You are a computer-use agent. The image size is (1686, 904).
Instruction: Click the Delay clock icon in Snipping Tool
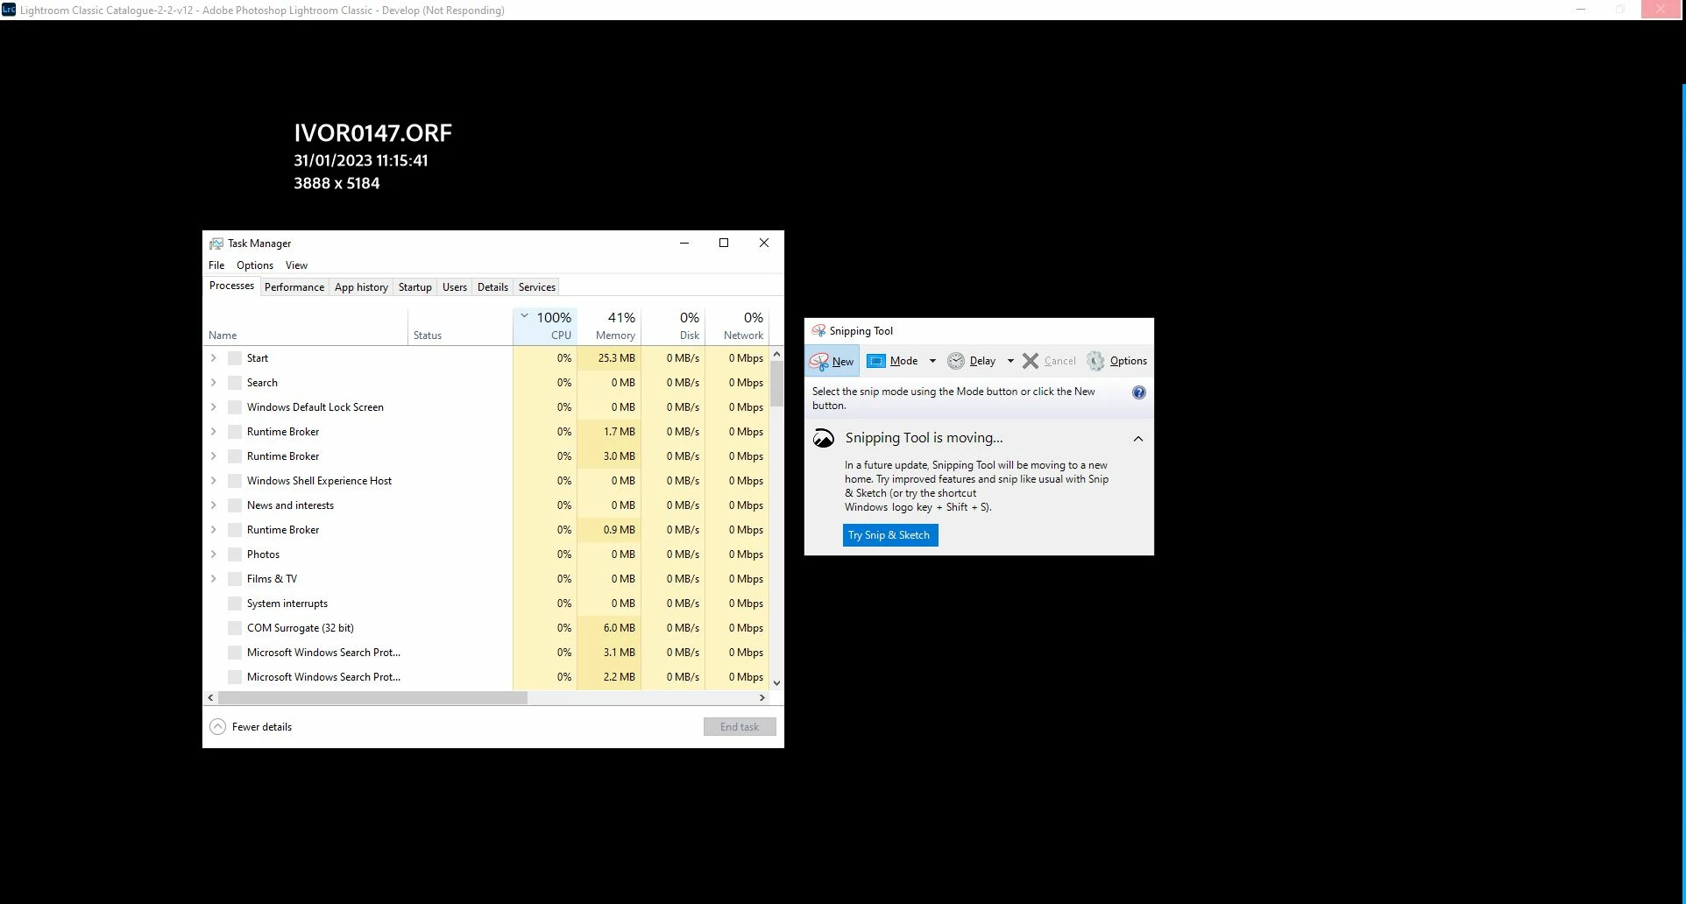[x=956, y=361]
